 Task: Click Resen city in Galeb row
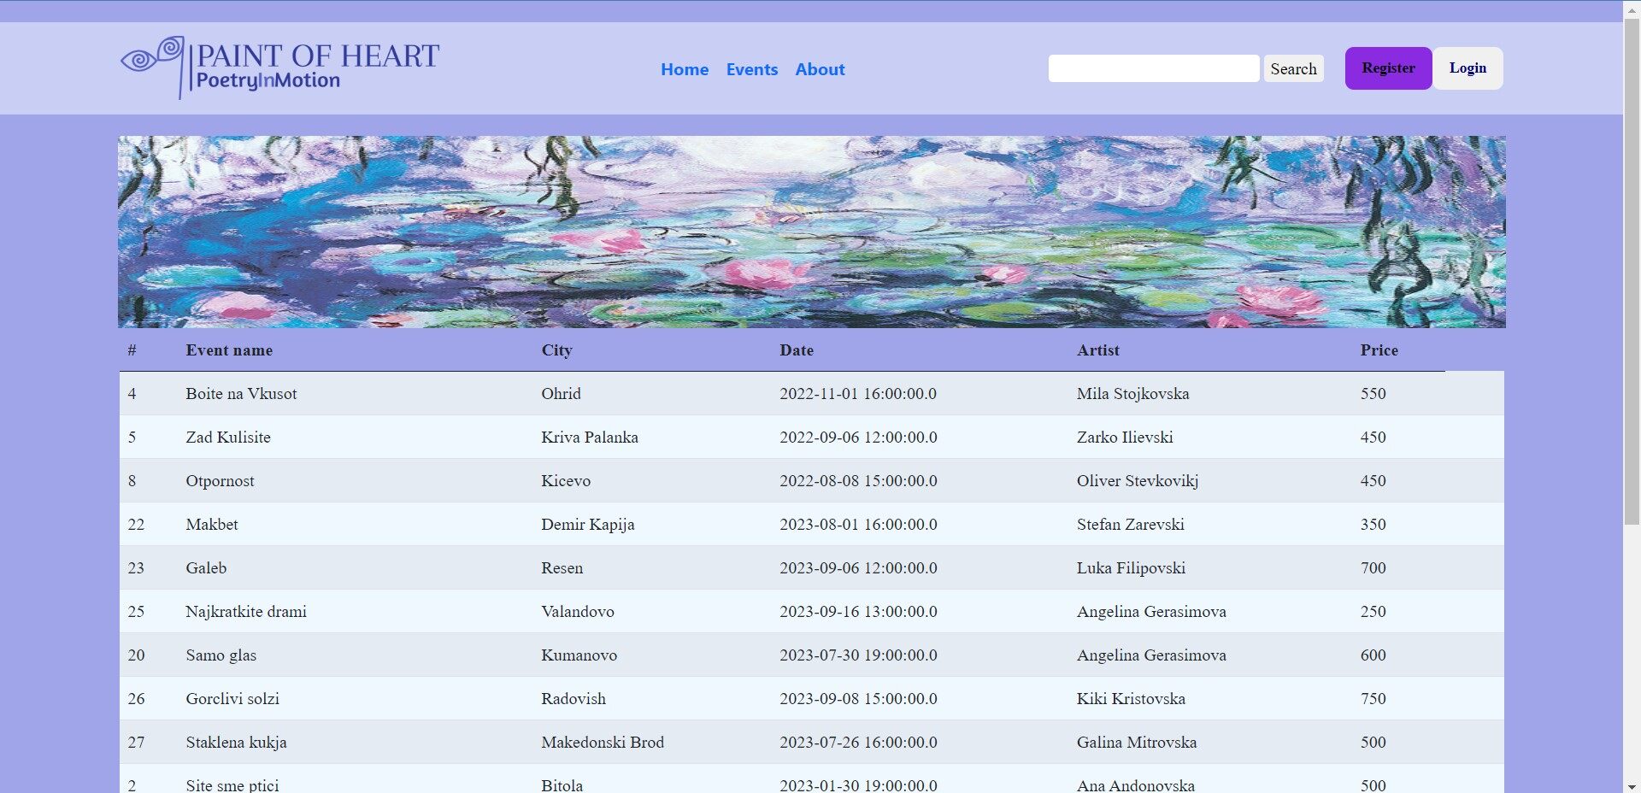point(562,568)
